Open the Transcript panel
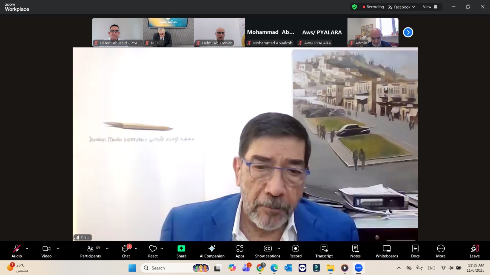This screenshot has height=275, width=490. [324, 251]
